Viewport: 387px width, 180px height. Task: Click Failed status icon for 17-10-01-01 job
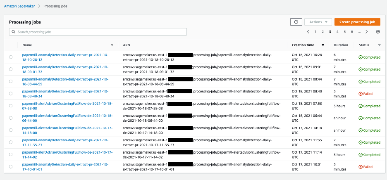(361, 167)
